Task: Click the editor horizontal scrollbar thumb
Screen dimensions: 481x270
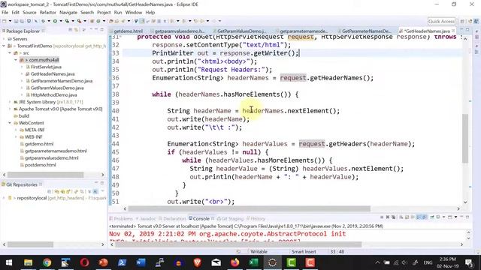Action: click(249, 208)
